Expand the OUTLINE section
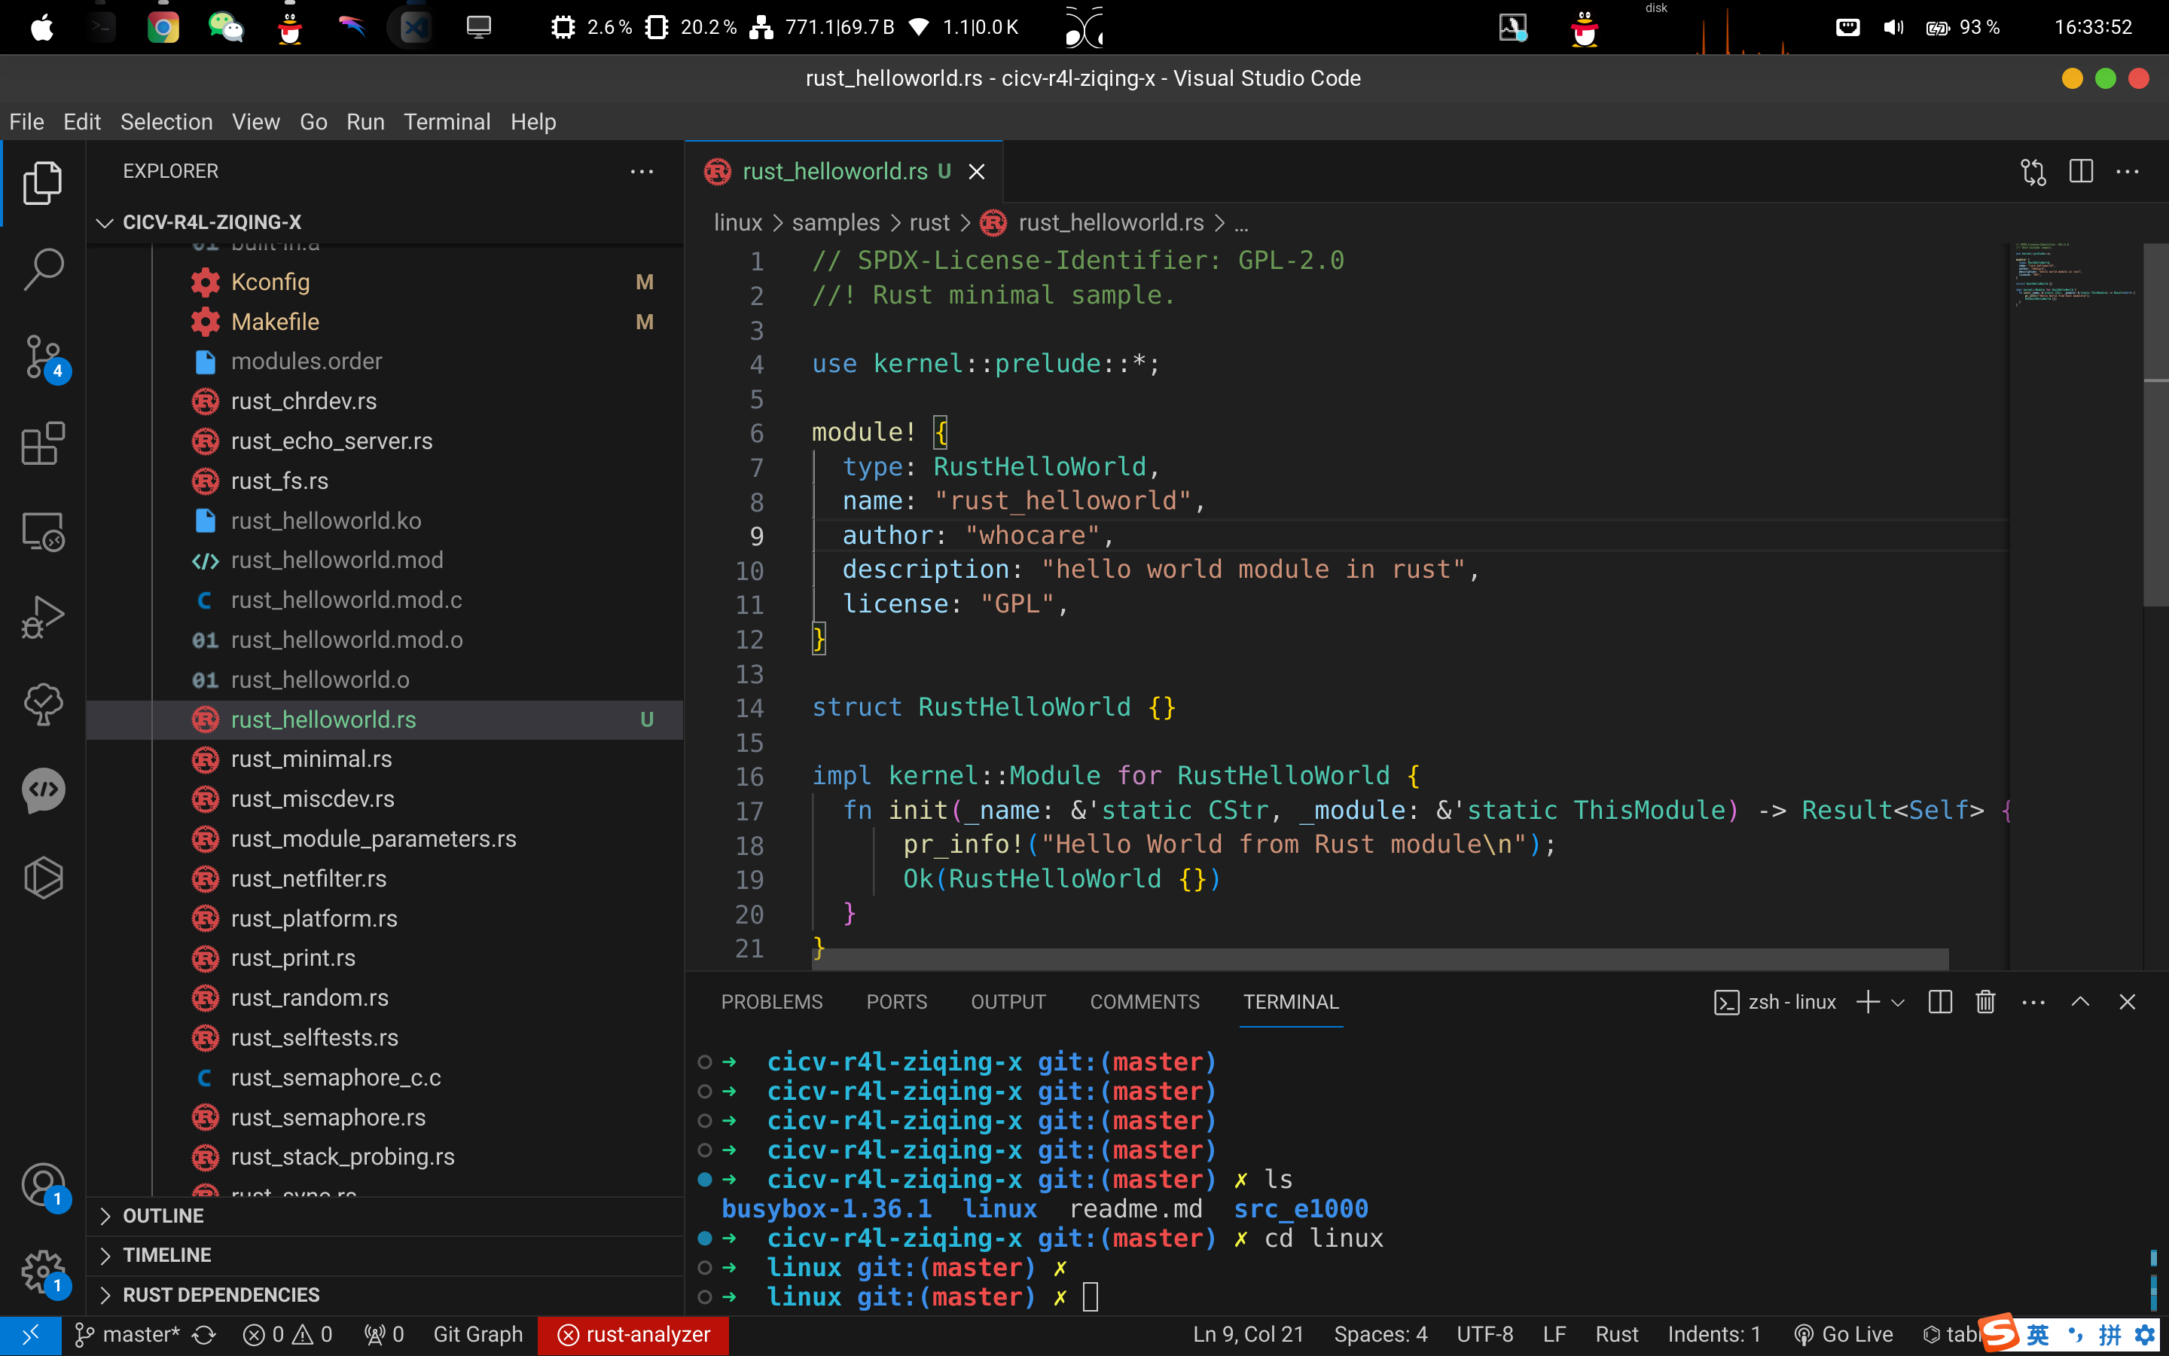 coord(163,1215)
